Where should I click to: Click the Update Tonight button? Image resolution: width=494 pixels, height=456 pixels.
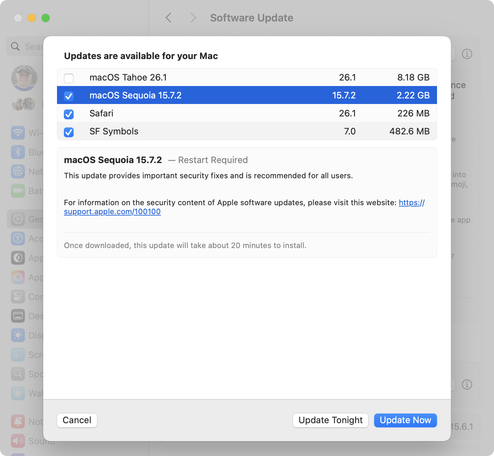(331, 420)
